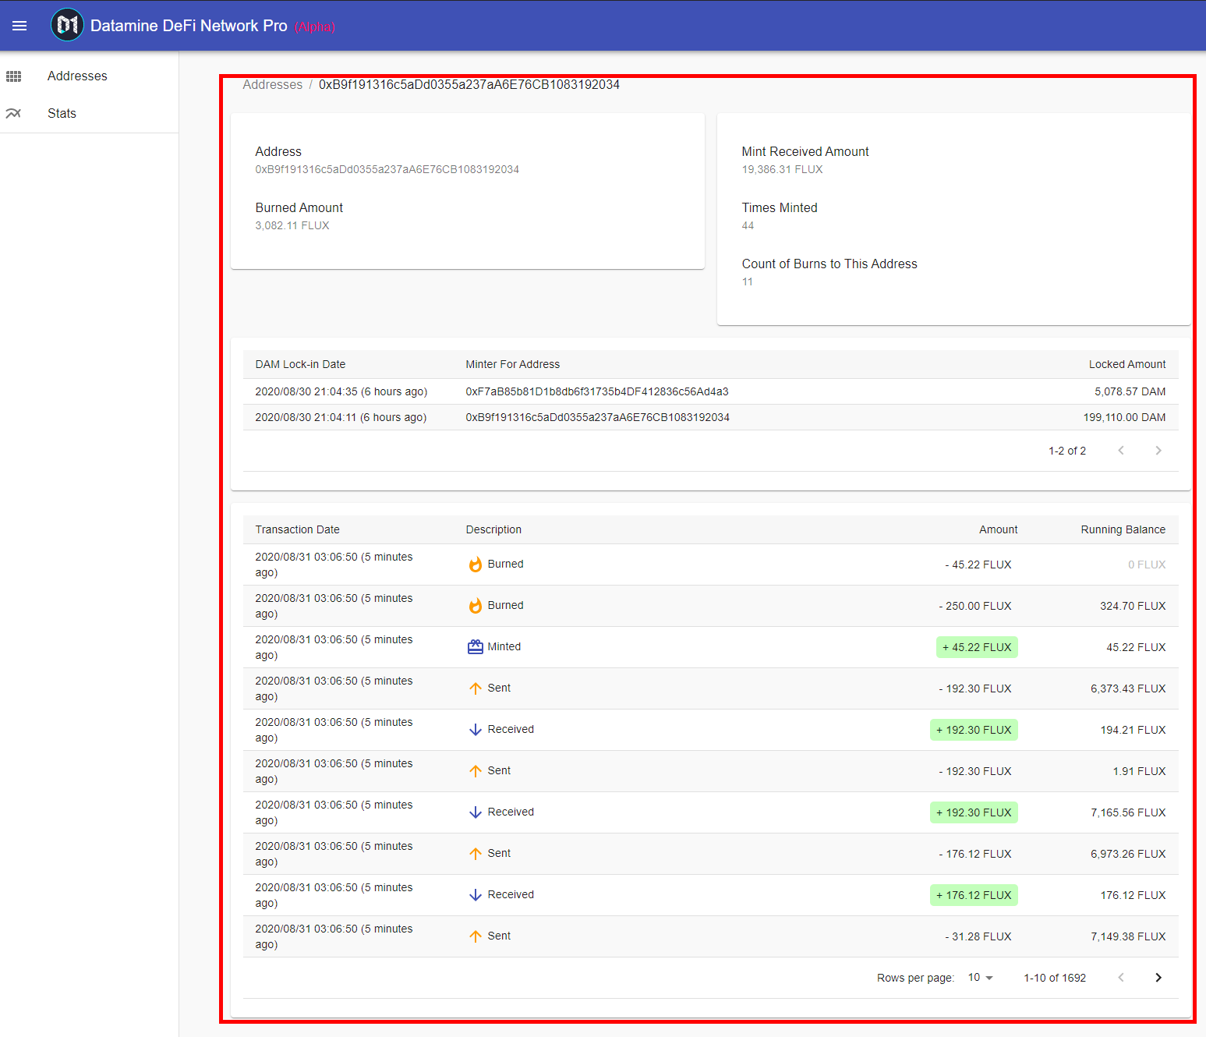Click the DAM Lock-in Date column header
This screenshot has width=1206, height=1037.
coord(300,364)
